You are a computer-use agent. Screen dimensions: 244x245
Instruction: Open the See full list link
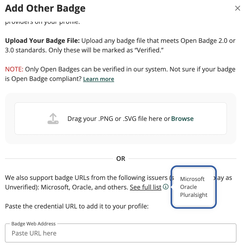(x=146, y=187)
